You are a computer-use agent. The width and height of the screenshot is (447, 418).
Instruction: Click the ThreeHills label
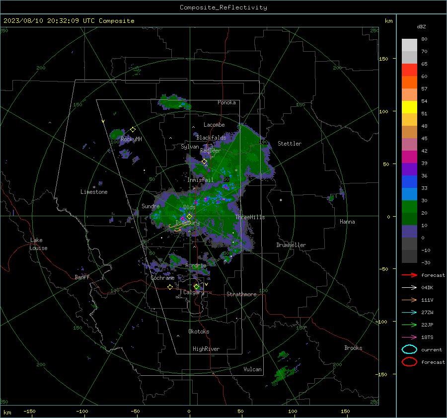[x=250, y=217]
